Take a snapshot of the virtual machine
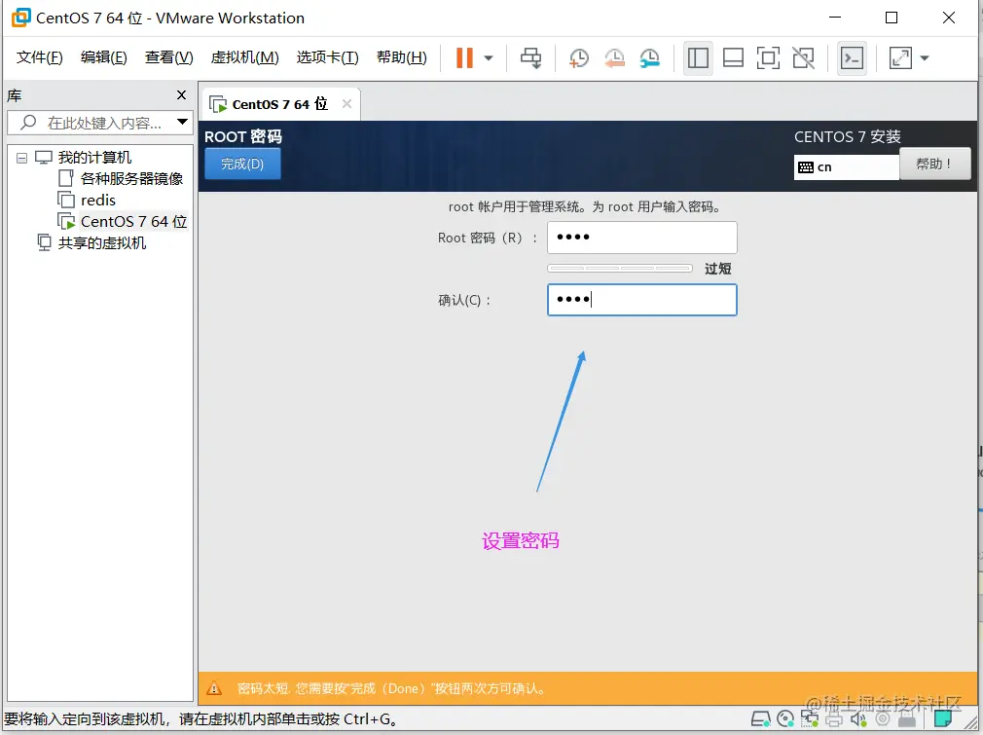Viewport: 983px width, 735px height. pyautogui.click(x=578, y=58)
